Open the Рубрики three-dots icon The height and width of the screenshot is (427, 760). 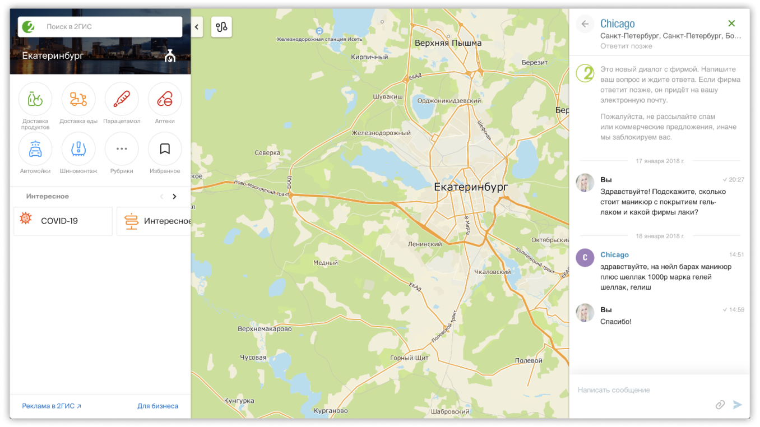[x=122, y=149]
